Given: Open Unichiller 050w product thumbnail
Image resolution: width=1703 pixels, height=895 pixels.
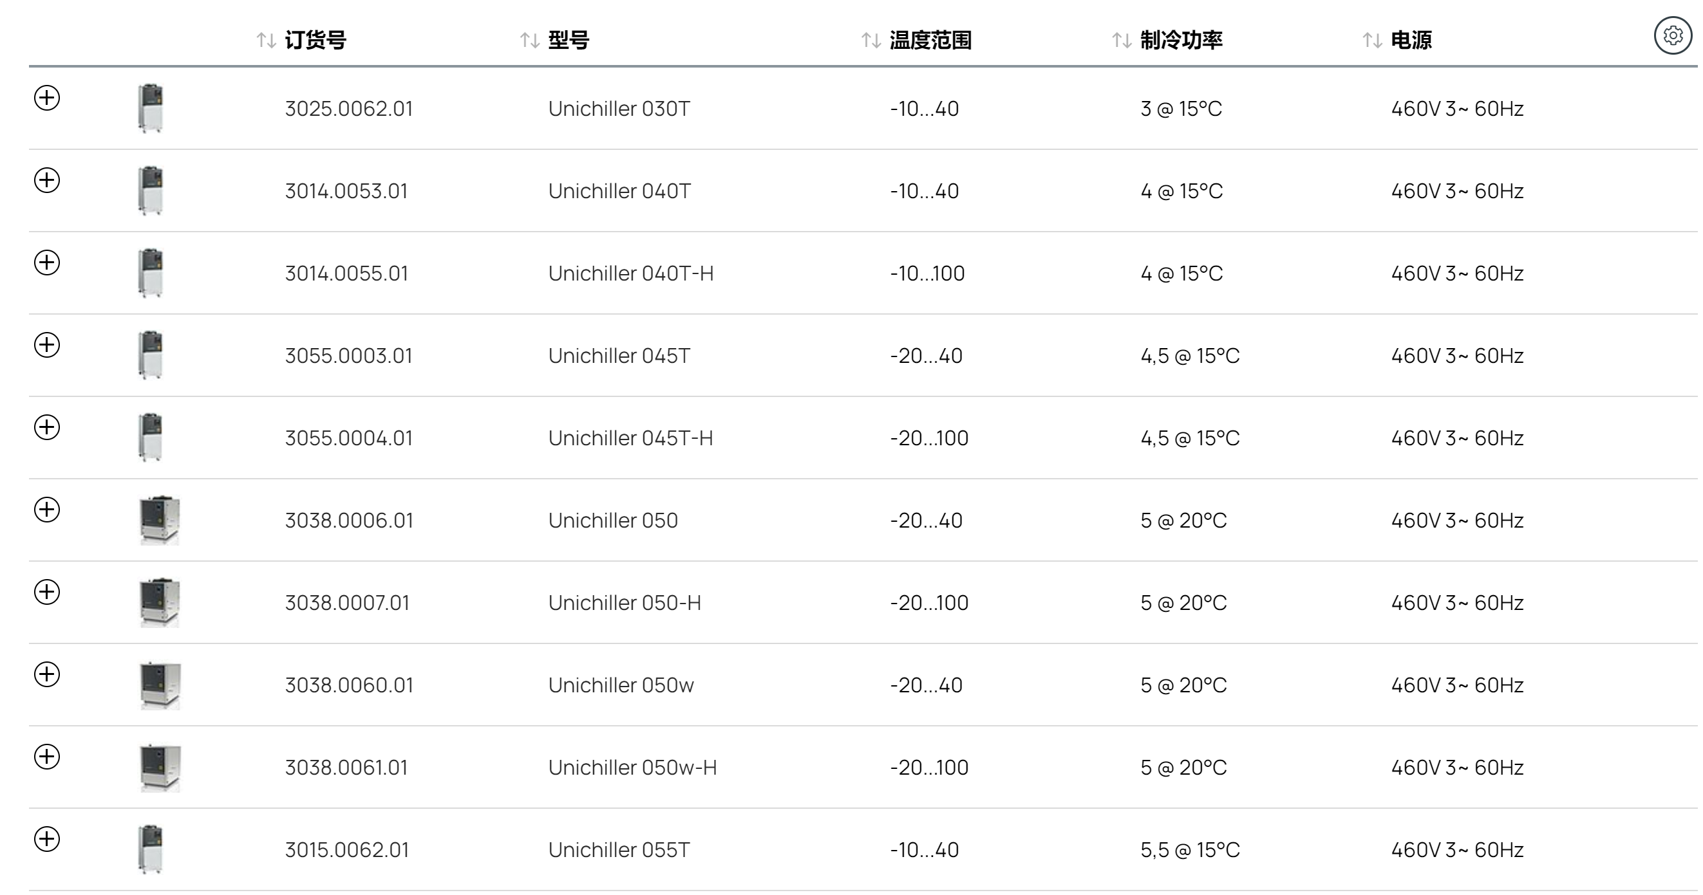Looking at the screenshot, I should pos(159,685).
